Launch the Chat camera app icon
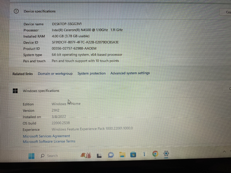This screenshot has height=173, width=231. (111, 155)
